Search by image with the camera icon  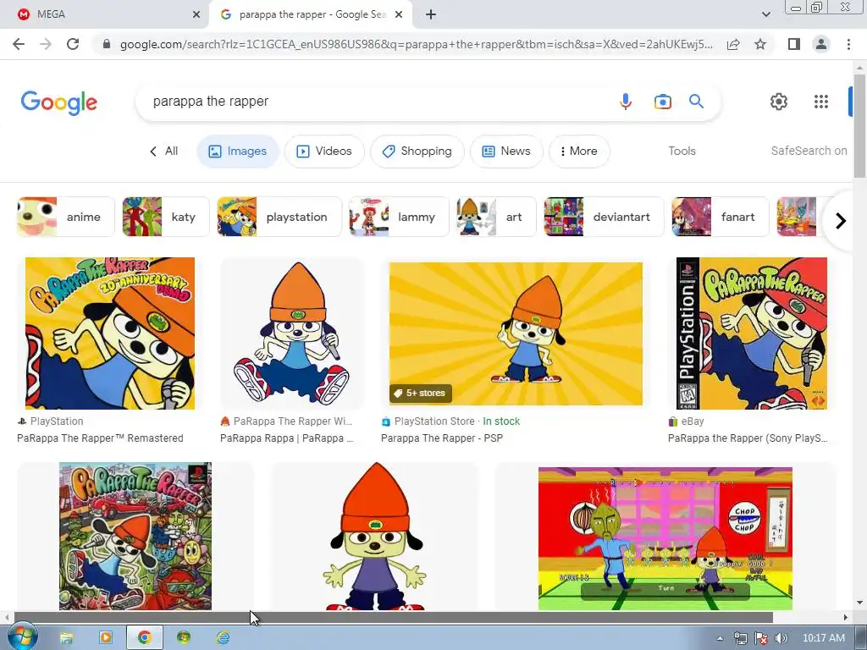662,102
